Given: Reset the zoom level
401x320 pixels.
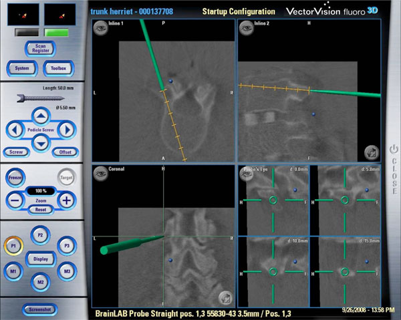Looking at the screenshot, I should pyautogui.click(x=41, y=210).
